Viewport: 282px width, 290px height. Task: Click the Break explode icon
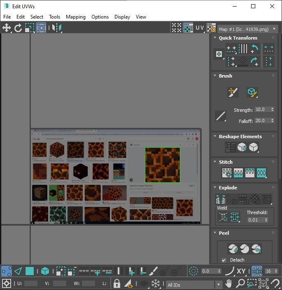221,199
